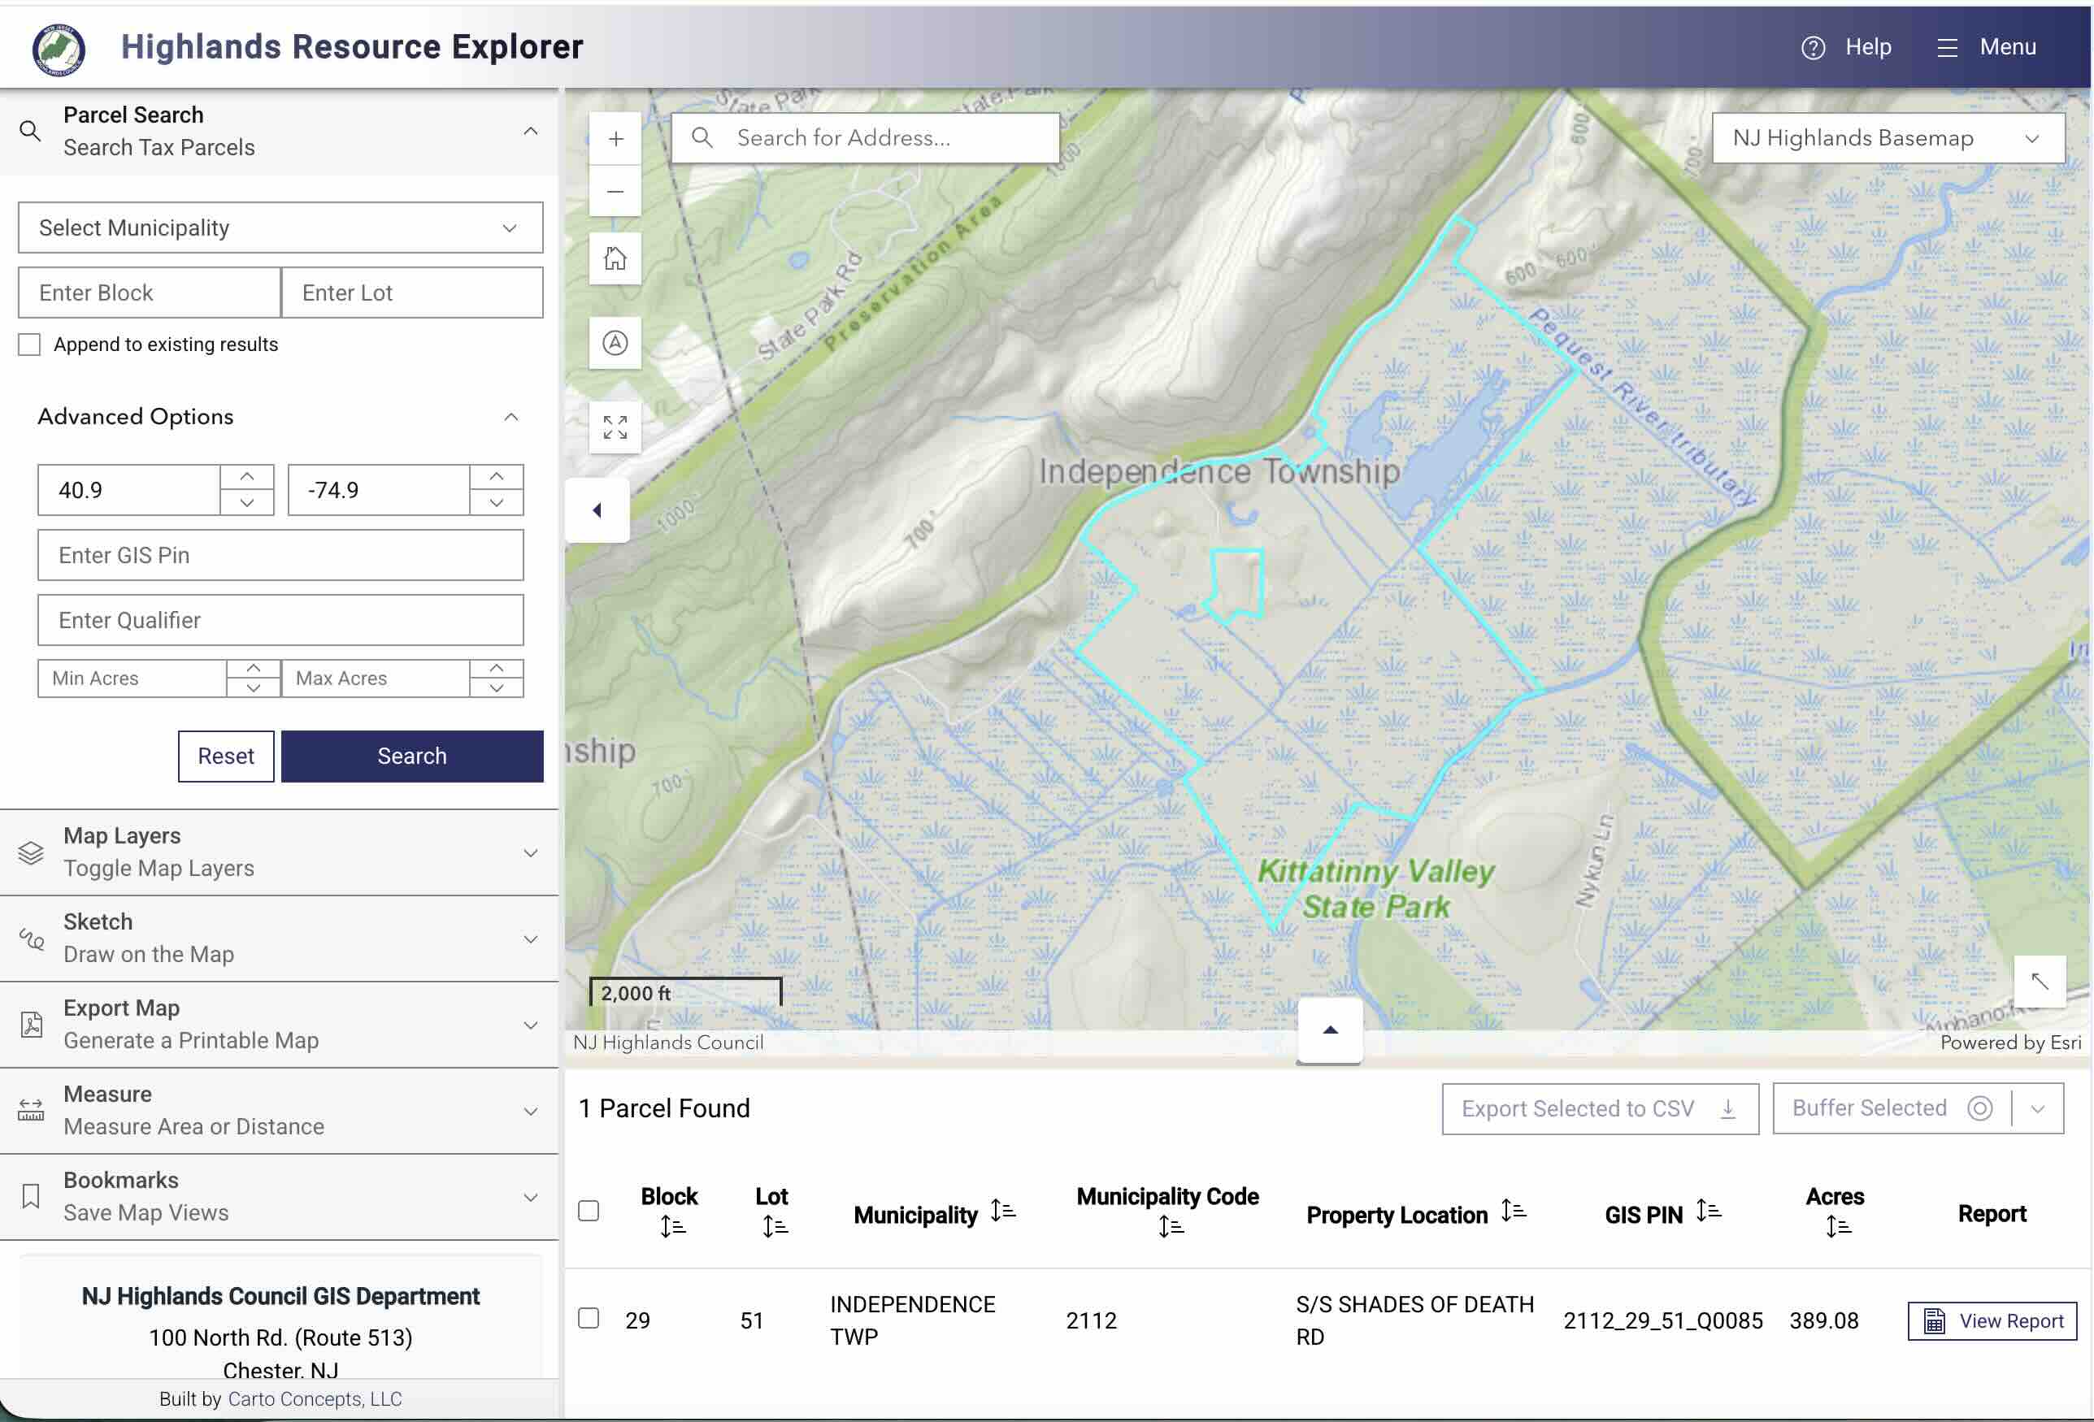Collapse sidebar with left arrow handle
2094x1422 pixels.
[597, 510]
